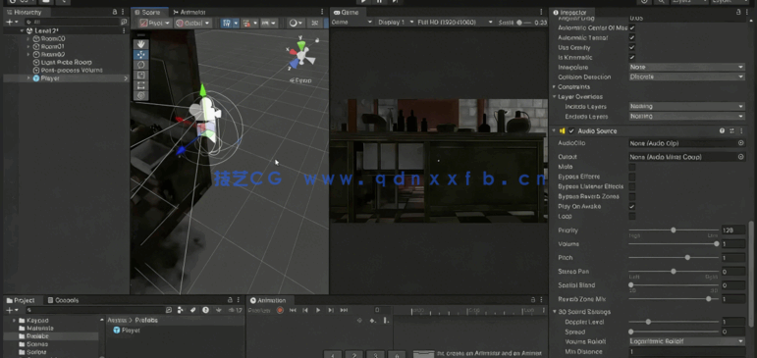The width and height of the screenshot is (757, 358).
Task: Open Include Layers dropdown
Action: click(x=687, y=106)
